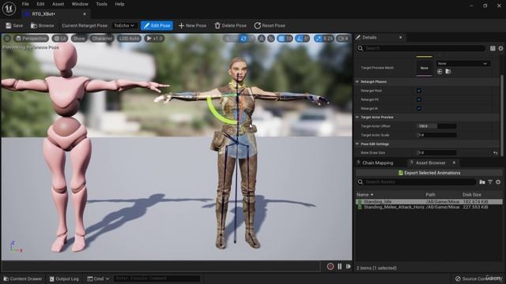Open the Show flags menu

78,39
